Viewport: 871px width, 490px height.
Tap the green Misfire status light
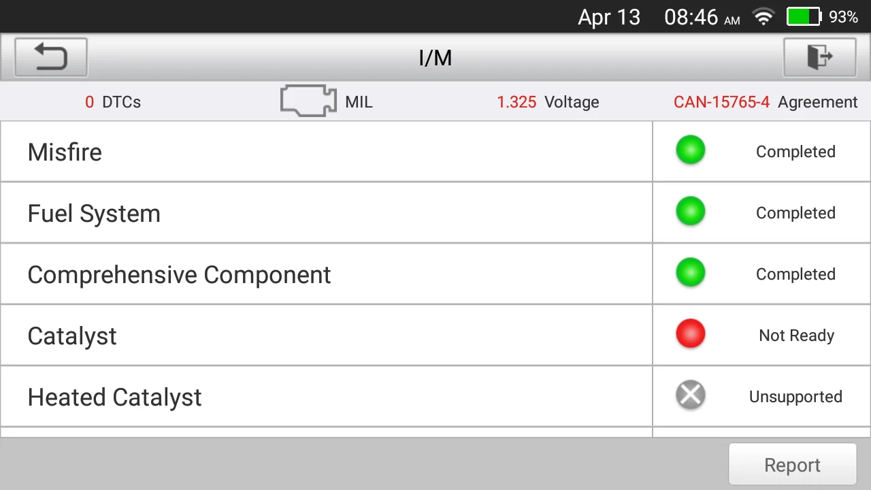pos(690,150)
